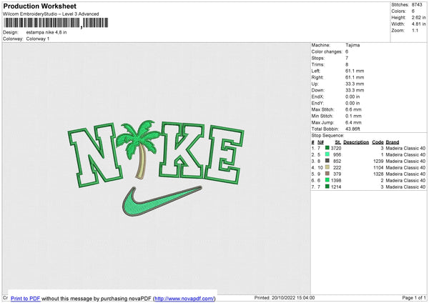Select code 1239 in the stop sequence
Viewport: 429px width, 303px height.
pos(378,161)
